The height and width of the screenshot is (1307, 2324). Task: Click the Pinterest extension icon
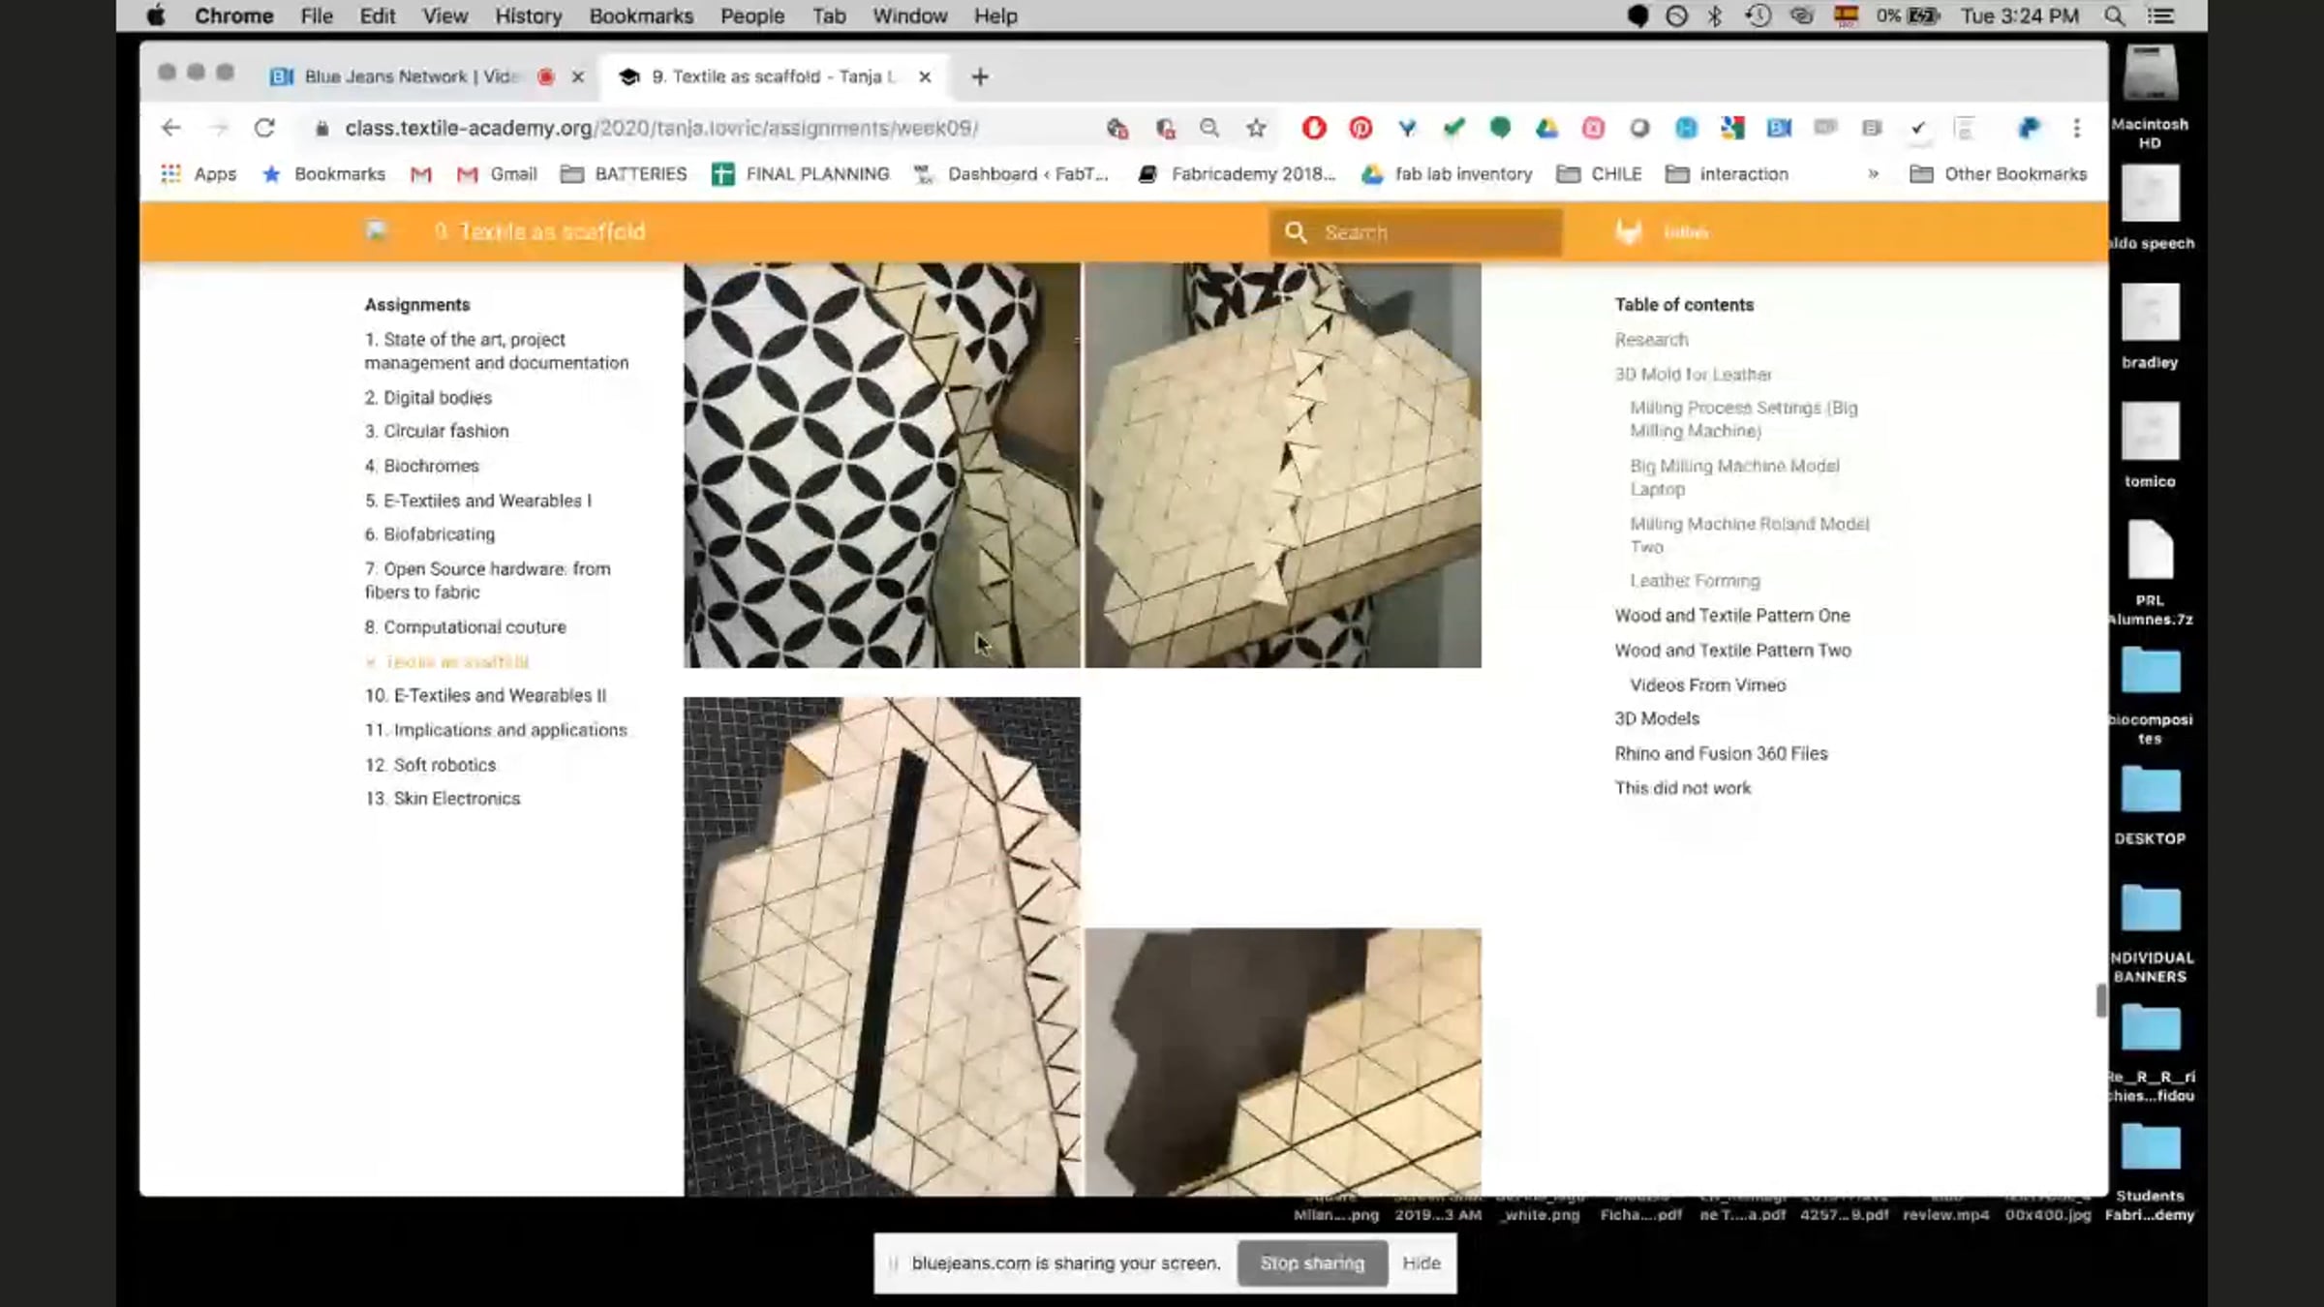tap(1361, 128)
